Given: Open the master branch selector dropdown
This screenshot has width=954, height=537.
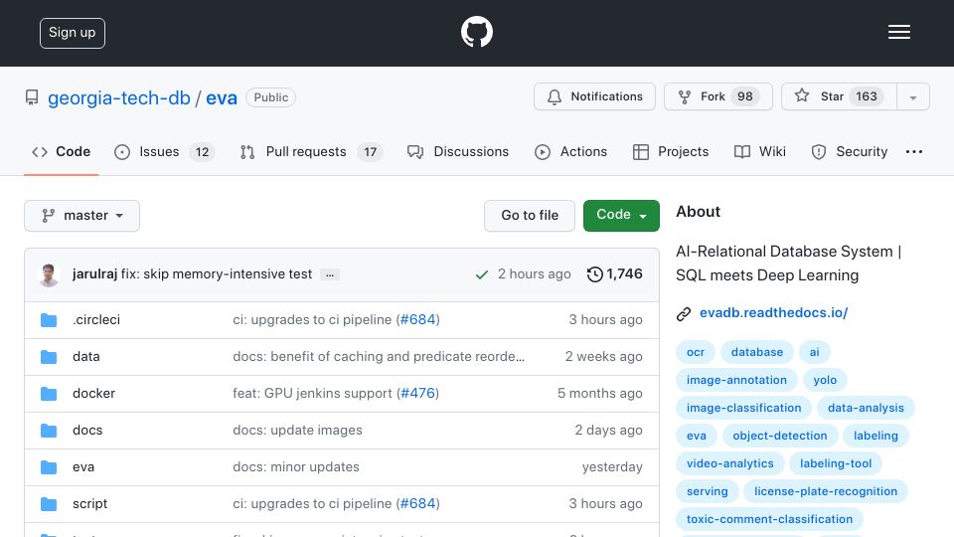Looking at the screenshot, I should coord(82,216).
